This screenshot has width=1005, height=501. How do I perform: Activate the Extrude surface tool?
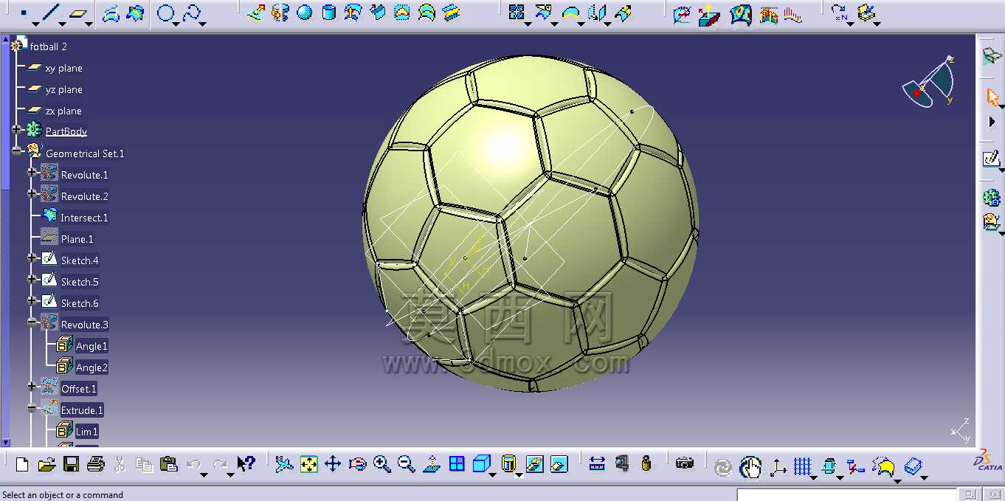255,13
